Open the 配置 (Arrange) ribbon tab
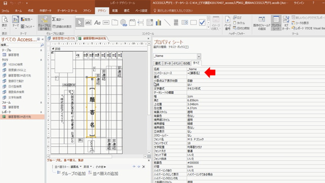Viewport: 325px width, 183px height. coord(115,11)
